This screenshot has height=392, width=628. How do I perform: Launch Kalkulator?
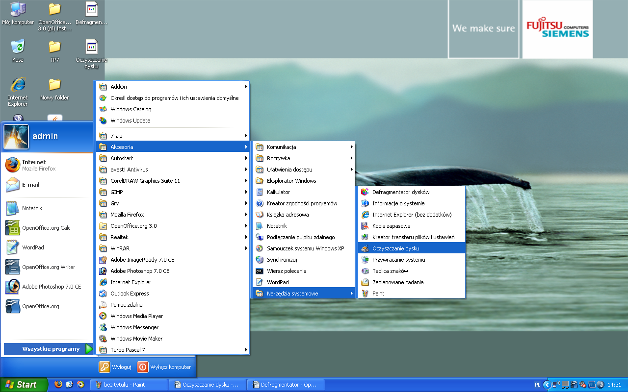[304, 192]
